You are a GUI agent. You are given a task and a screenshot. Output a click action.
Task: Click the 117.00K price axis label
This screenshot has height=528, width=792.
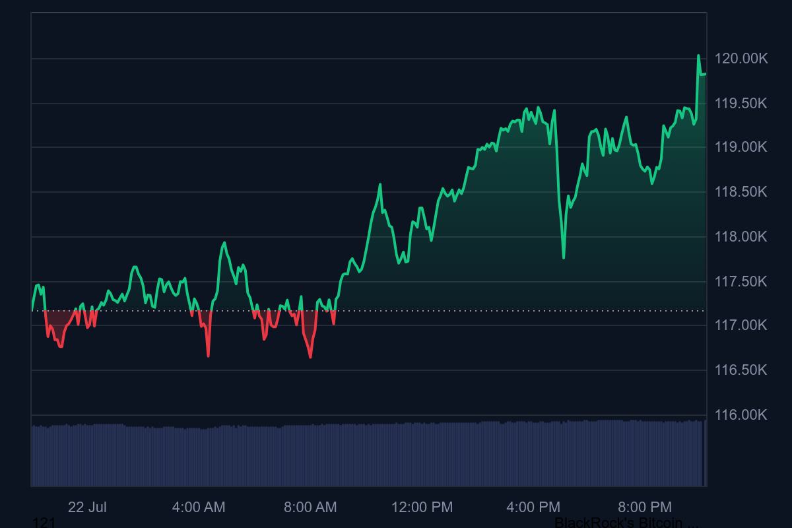[741, 325]
